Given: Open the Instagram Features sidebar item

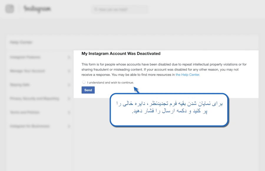Looking at the screenshot, I should [x=25, y=57].
